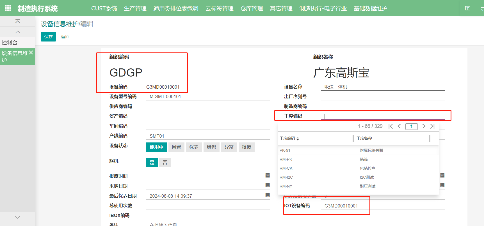Select 是 for 联机
The width and height of the screenshot is (484, 226).
152,162
